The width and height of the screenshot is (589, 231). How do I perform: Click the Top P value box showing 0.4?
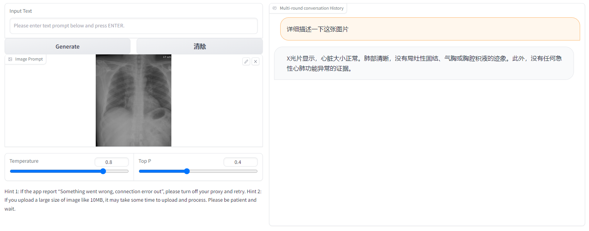point(240,162)
